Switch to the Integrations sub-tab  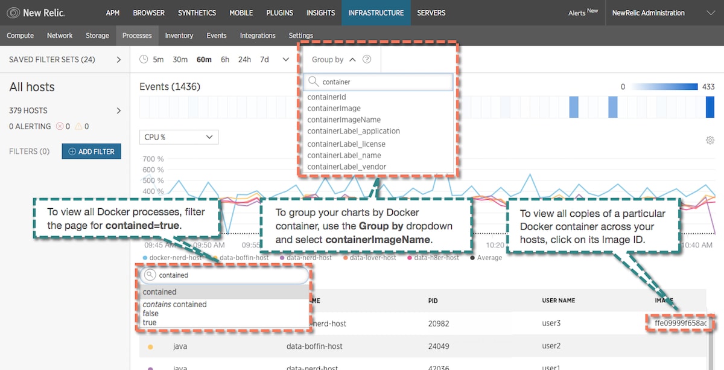point(258,36)
